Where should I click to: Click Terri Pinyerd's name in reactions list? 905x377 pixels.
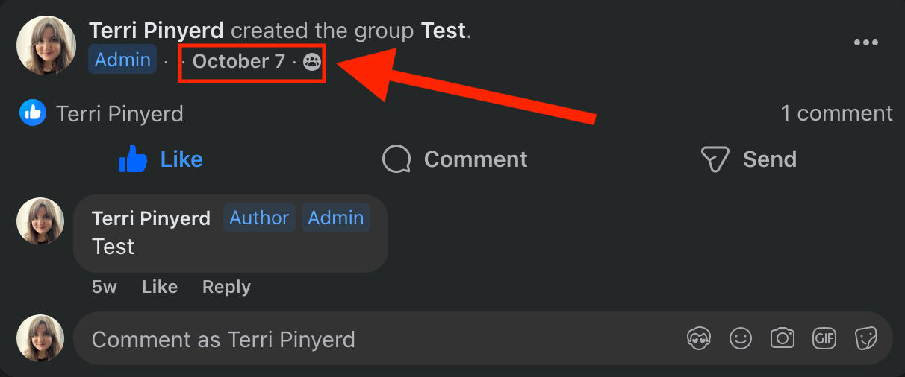coord(119,114)
